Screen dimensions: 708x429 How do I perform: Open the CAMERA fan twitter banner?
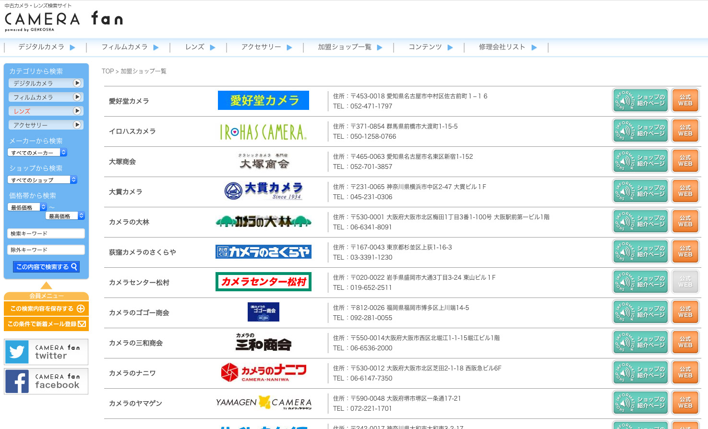(x=46, y=352)
